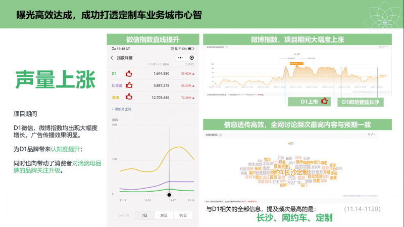
Task: Click the 微信指数直线提升 header
Action: pyautogui.click(x=153, y=39)
